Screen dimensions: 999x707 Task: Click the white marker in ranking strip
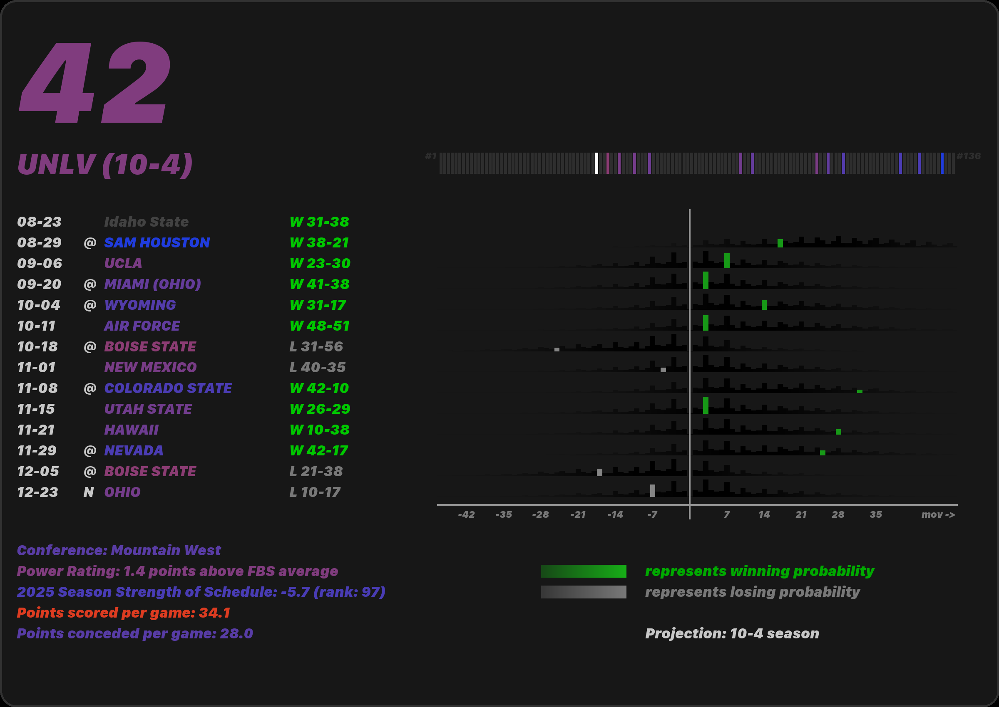pyautogui.click(x=596, y=163)
